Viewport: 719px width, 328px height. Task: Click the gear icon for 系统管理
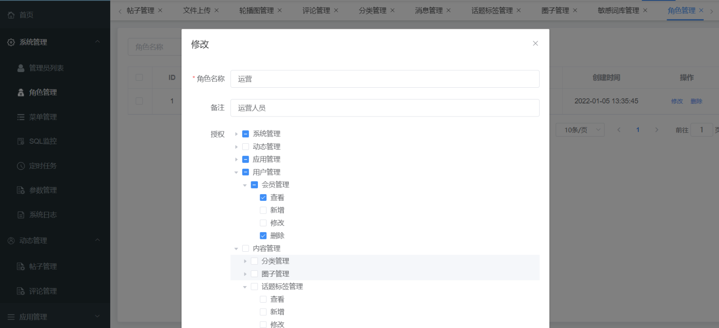point(11,42)
